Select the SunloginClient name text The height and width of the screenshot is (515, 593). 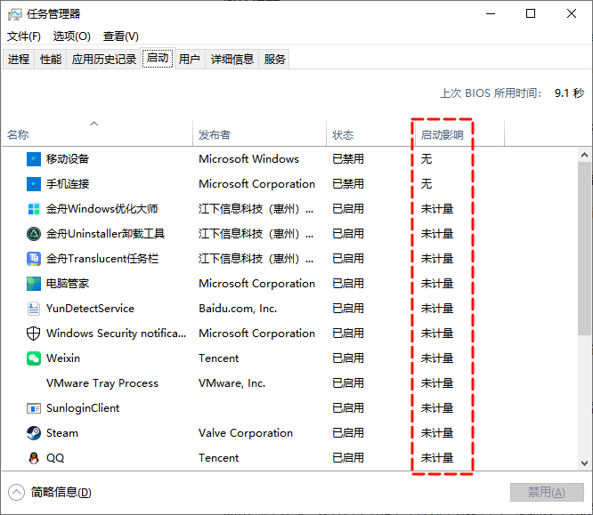click(83, 408)
